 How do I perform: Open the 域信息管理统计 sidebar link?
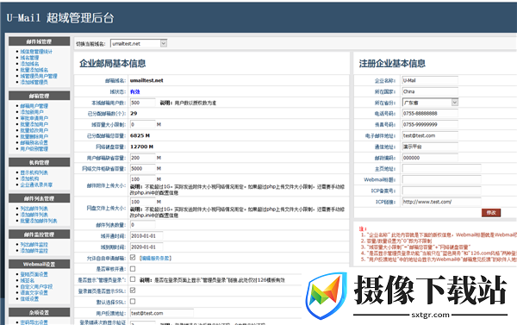(36, 52)
